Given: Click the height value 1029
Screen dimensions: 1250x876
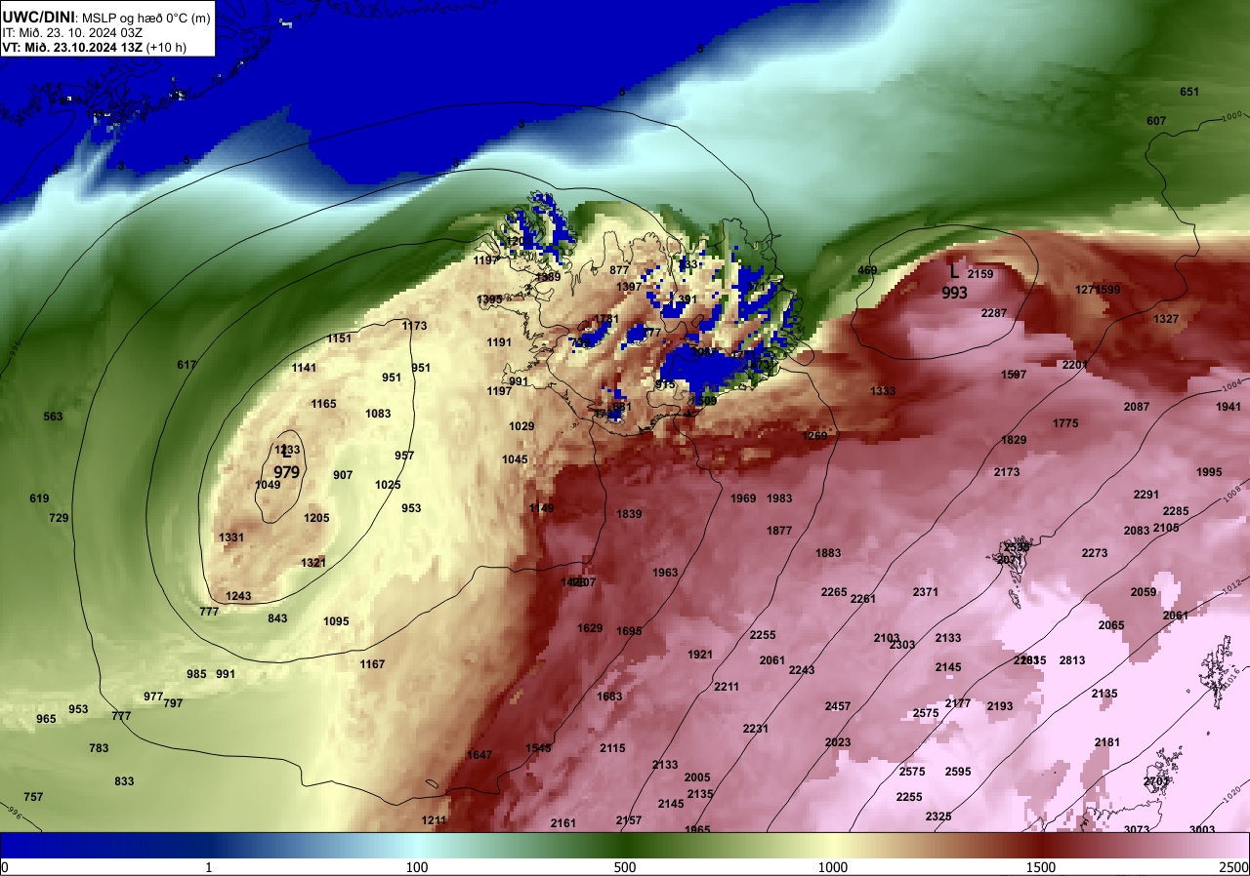Looking at the screenshot, I should click(x=521, y=426).
